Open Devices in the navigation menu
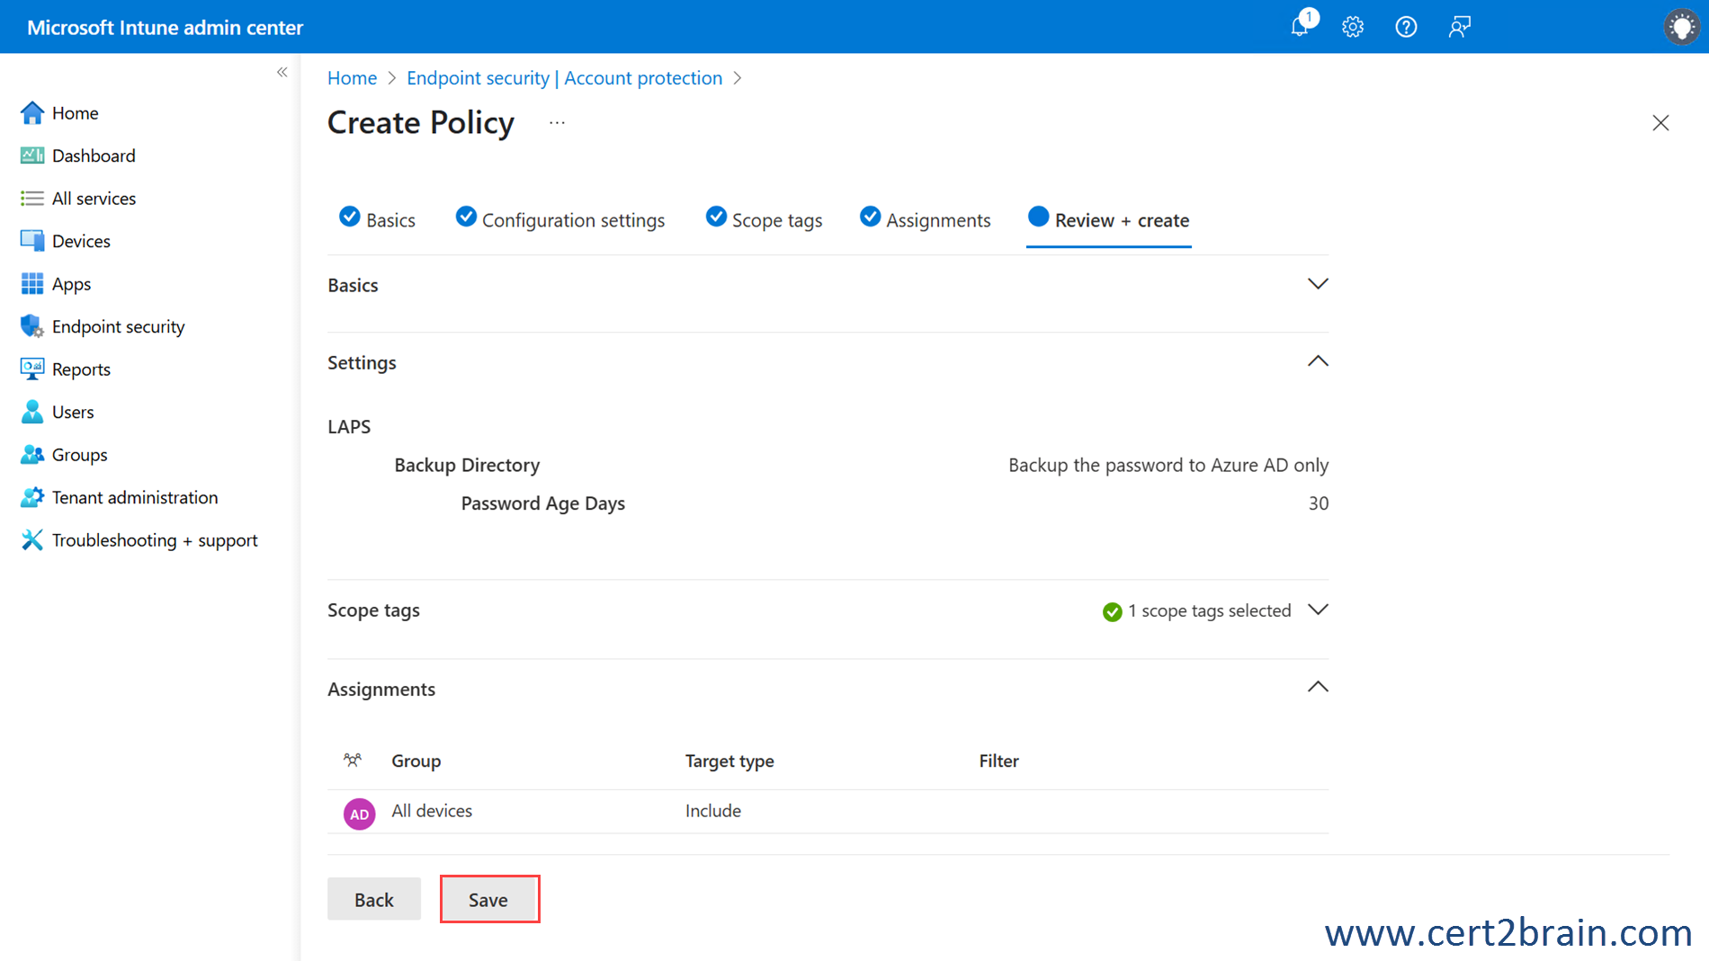This screenshot has height=961, width=1709. coord(81,241)
